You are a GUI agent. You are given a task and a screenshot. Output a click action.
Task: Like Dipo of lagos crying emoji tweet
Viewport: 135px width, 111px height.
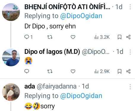73,71
